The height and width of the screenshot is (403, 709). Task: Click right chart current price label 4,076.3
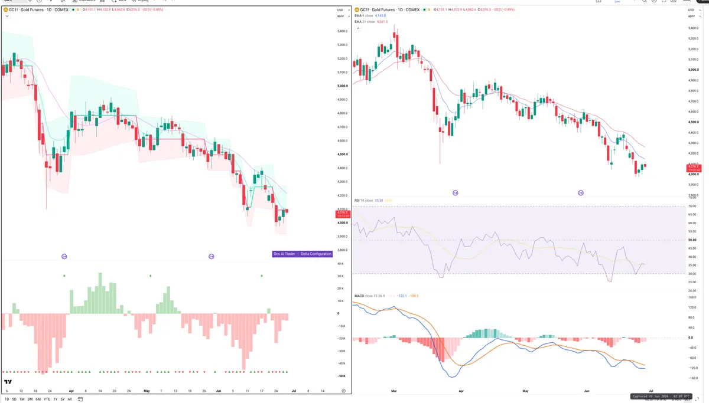[x=694, y=168]
